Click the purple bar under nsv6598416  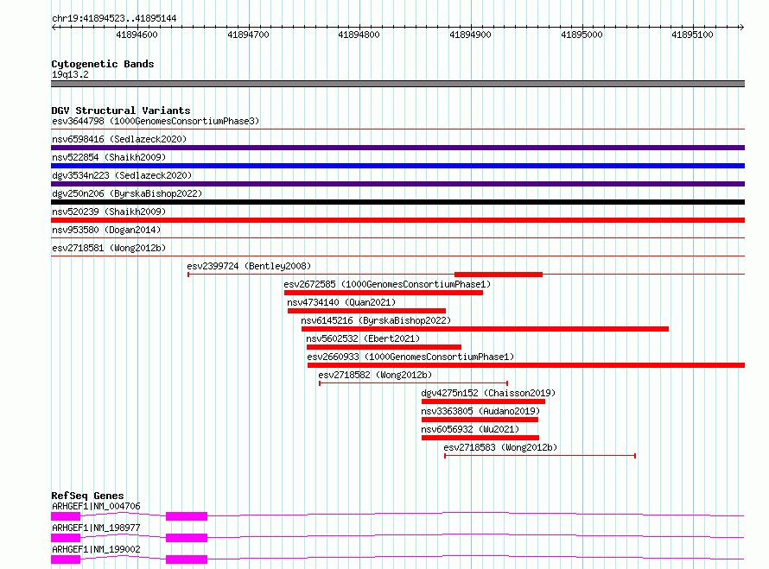(397, 148)
